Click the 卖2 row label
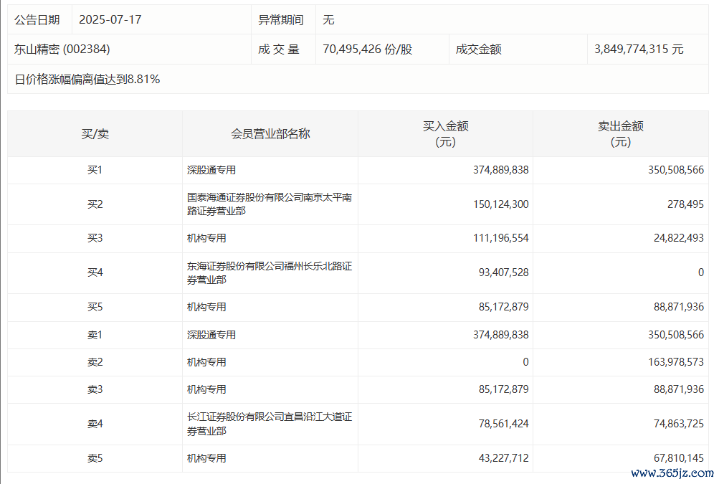This screenshot has height=484, width=719. tap(95, 362)
